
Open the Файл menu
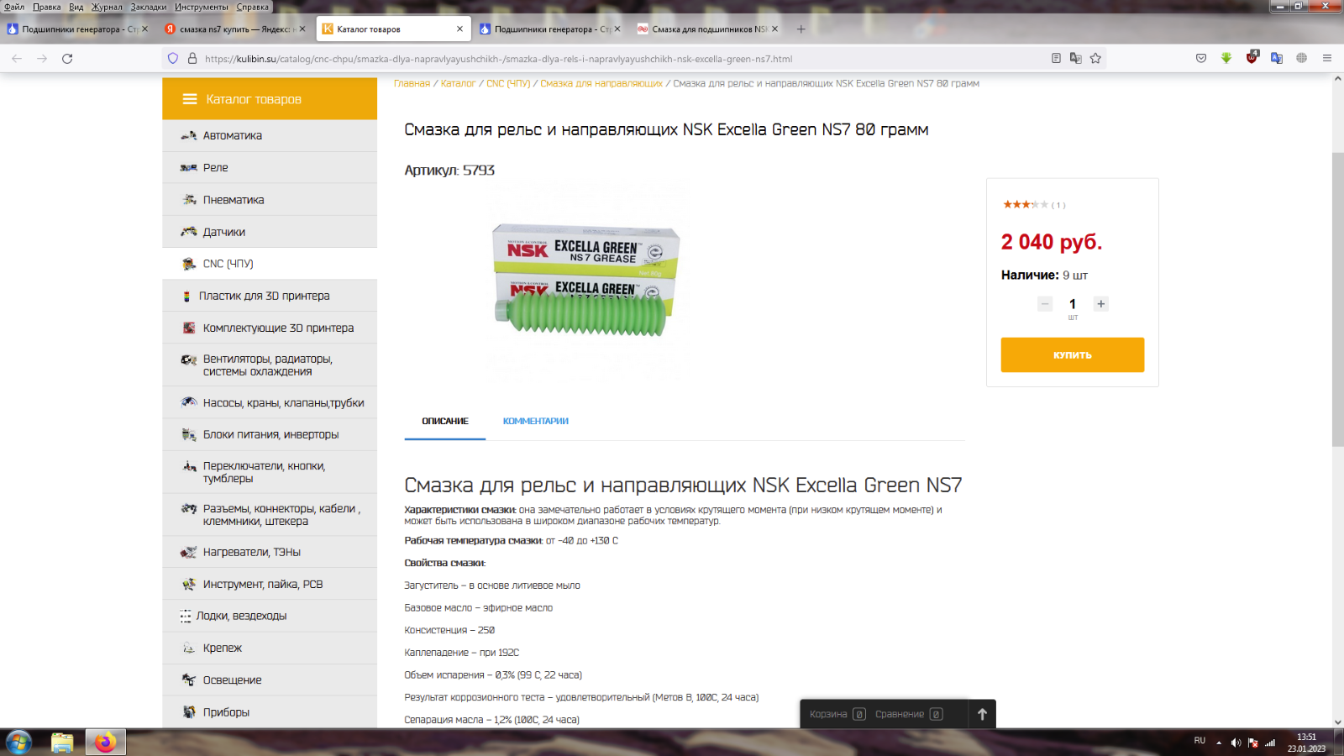coord(14,7)
